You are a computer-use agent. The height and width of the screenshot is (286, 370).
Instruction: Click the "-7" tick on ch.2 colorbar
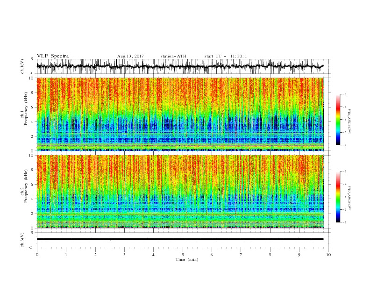(x=344, y=222)
